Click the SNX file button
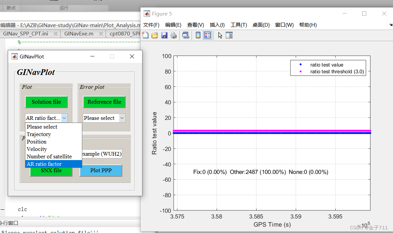The height and width of the screenshot is (233, 393). 51,171
